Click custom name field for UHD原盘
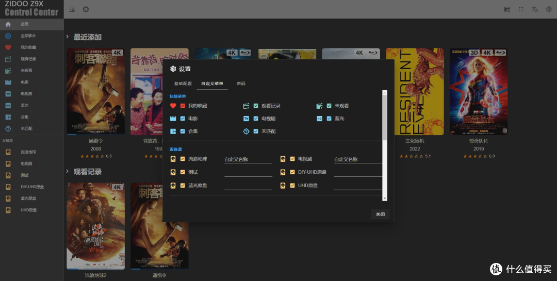 pos(358,186)
